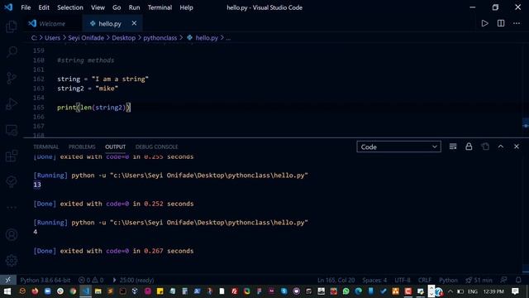
Task: Switch to the TERMINAL panel tab
Action: click(x=46, y=147)
